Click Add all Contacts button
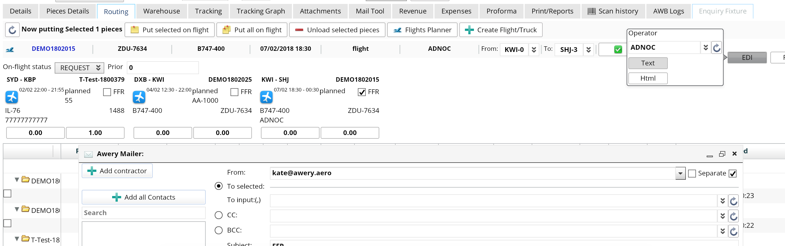Image resolution: width=785 pixels, height=246 pixels. 143,197
